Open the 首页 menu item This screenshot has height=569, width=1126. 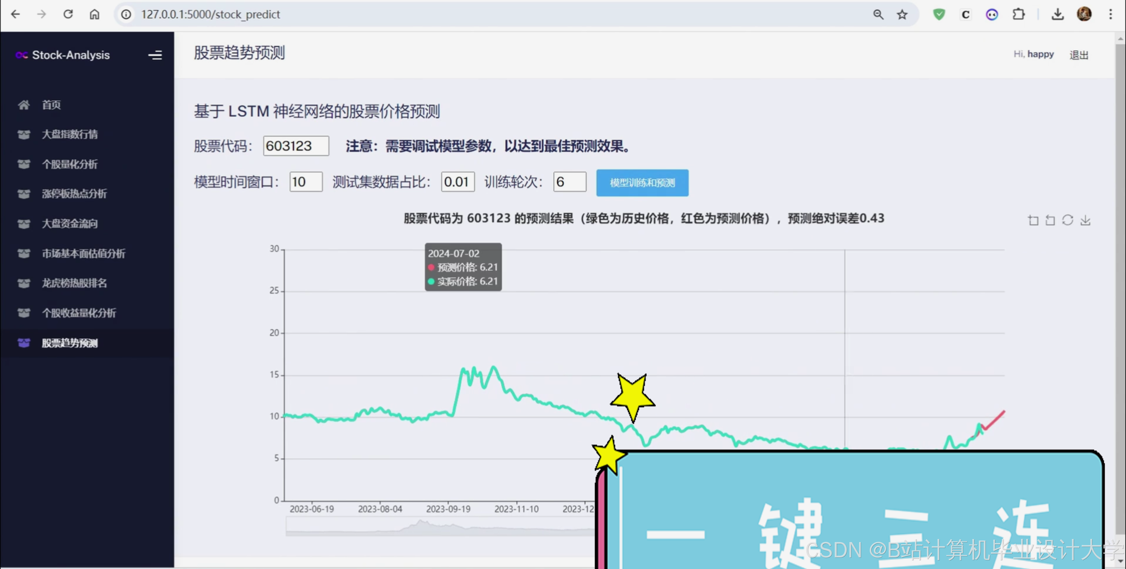pyautogui.click(x=51, y=105)
